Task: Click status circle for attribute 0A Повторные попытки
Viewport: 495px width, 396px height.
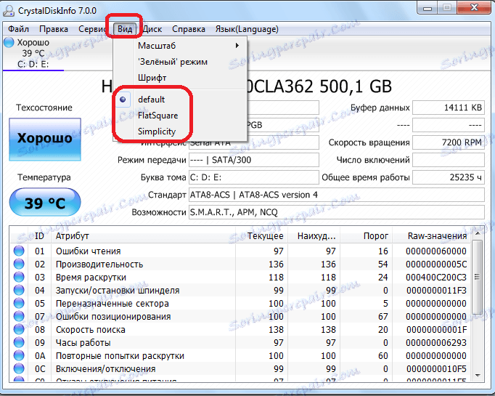Action: pyautogui.click(x=19, y=355)
